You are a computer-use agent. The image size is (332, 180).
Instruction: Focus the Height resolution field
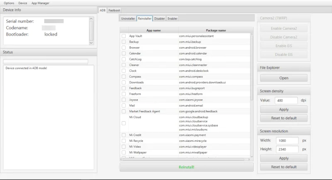point(287,149)
